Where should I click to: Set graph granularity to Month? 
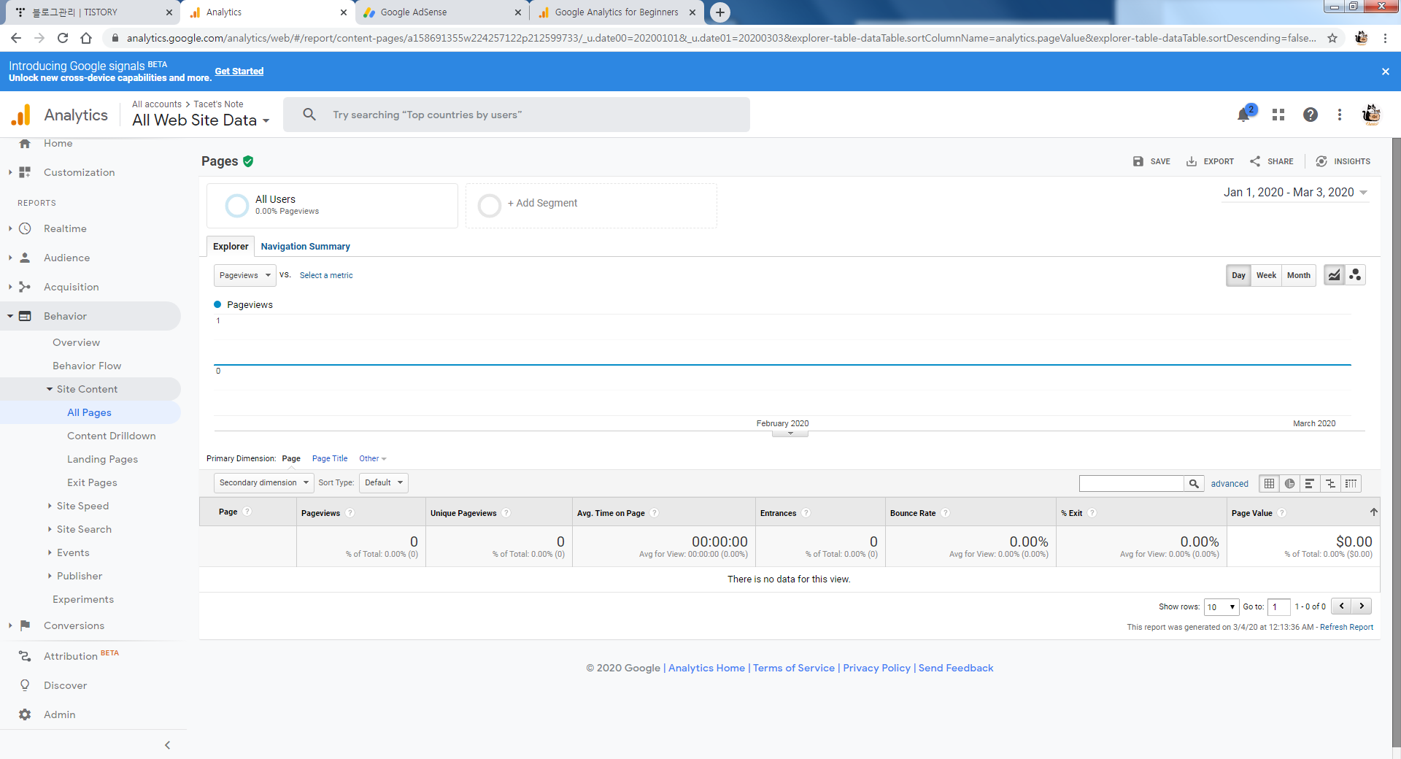[1298, 275]
